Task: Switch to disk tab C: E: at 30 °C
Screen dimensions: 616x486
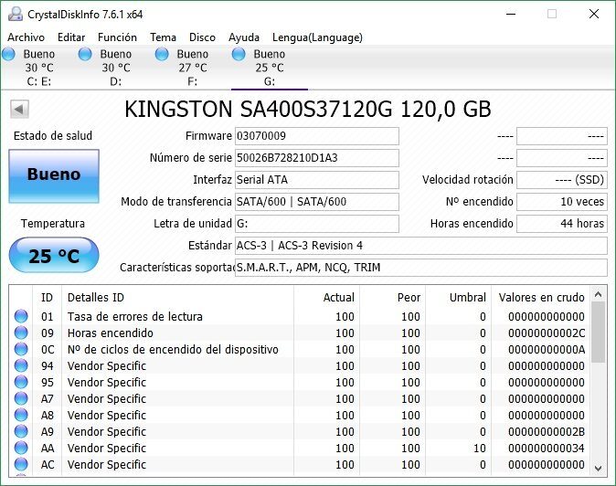Action: 39,68
